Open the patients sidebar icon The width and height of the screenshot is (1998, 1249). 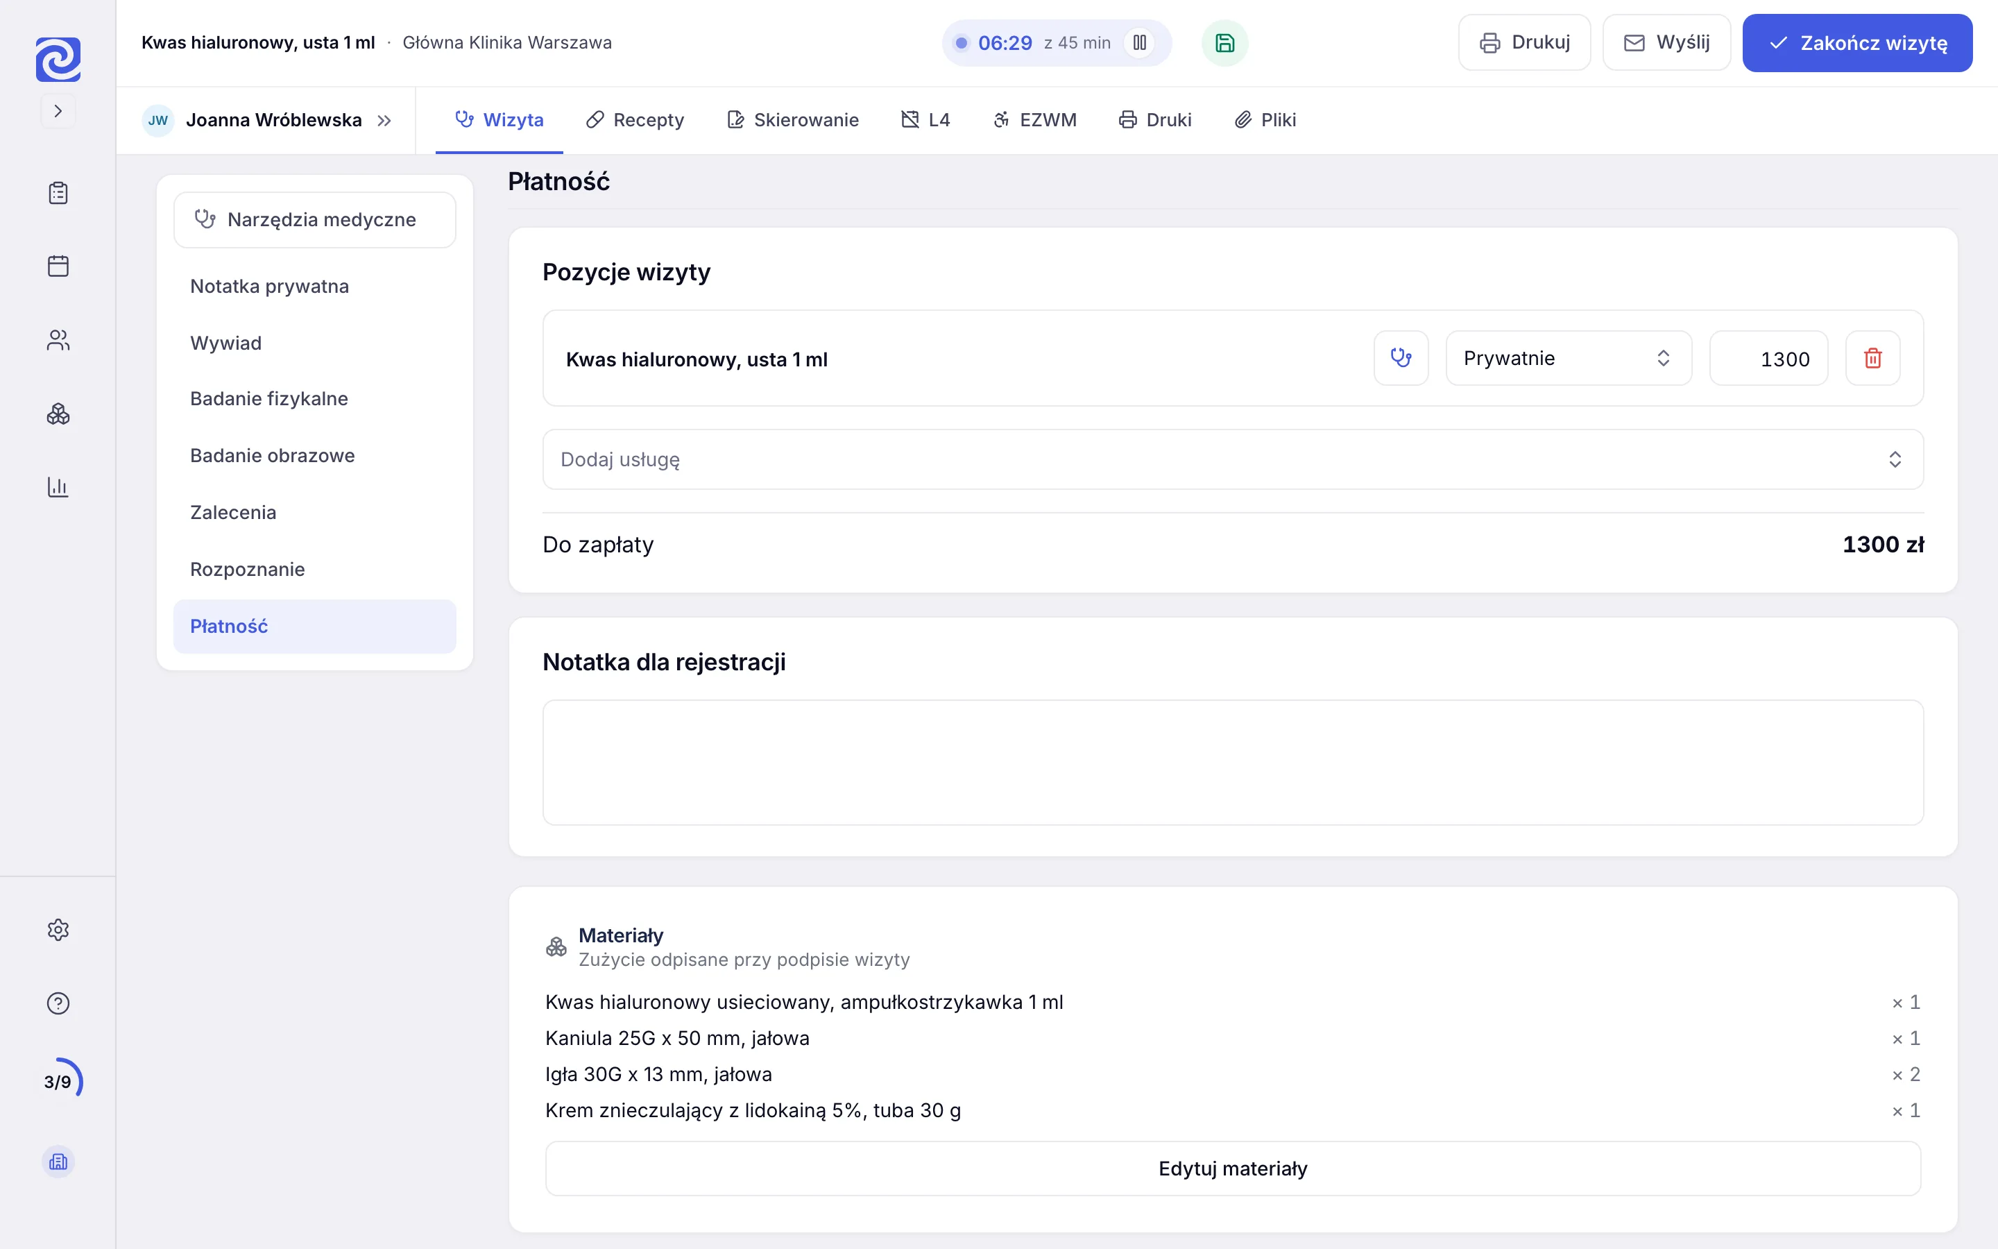[x=58, y=339]
